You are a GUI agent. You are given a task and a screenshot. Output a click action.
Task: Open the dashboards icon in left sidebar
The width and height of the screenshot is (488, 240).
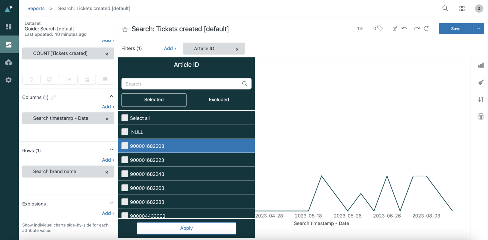(9, 27)
